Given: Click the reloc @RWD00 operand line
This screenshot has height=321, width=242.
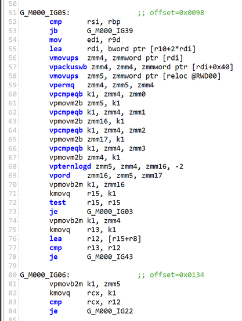Looking at the screenshot, I should pyautogui.click(x=135, y=76).
